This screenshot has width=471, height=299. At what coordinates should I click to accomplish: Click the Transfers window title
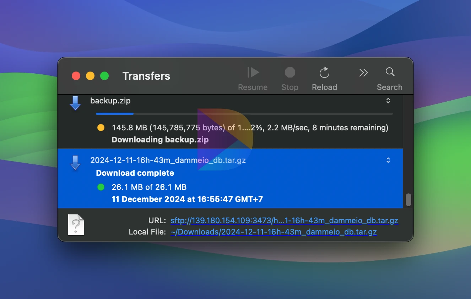tap(146, 76)
